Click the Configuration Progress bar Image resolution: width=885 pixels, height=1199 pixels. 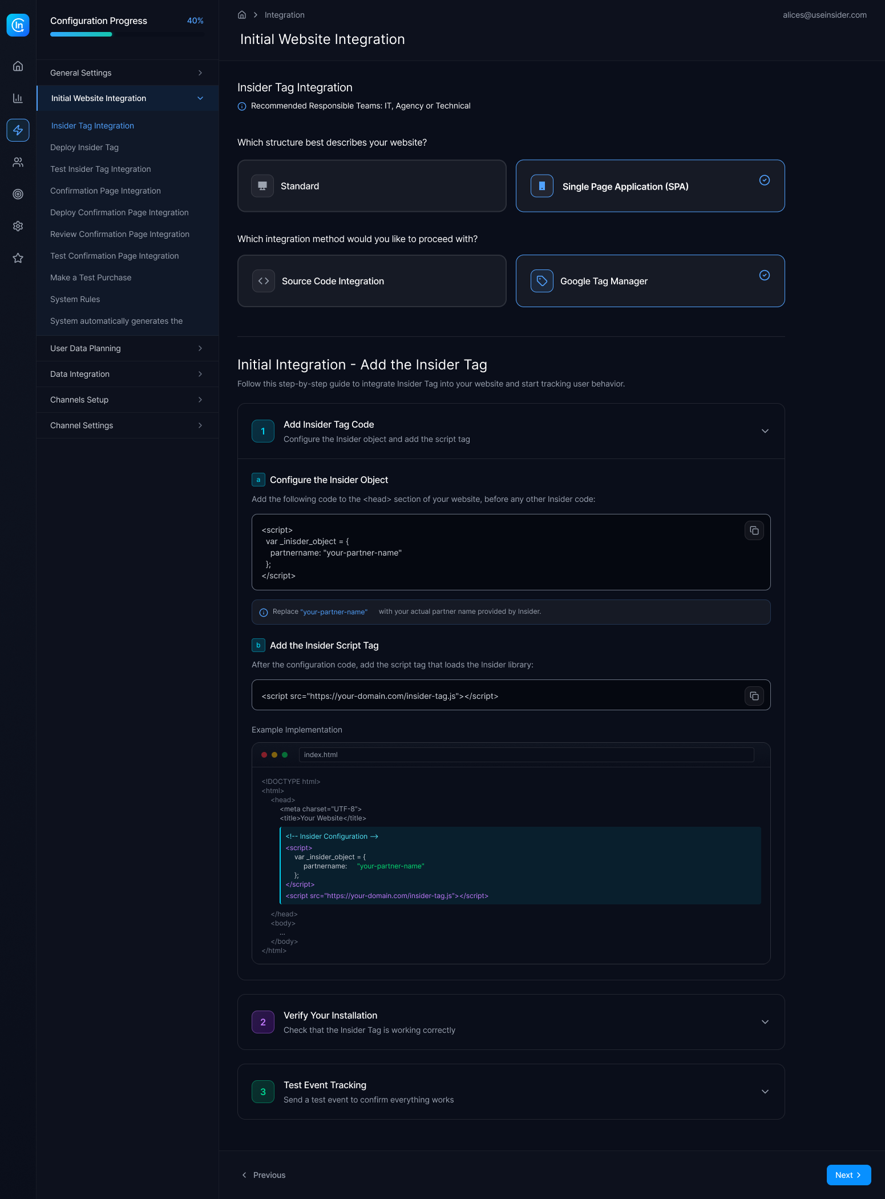point(127,34)
